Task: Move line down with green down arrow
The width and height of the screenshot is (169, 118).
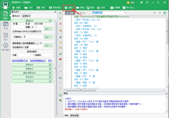Action: pos(60,13)
